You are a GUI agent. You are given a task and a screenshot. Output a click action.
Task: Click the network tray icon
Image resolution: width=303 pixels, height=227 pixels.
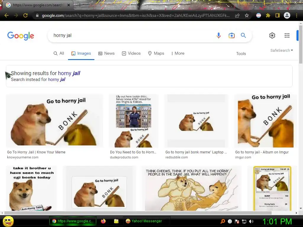coord(244,221)
